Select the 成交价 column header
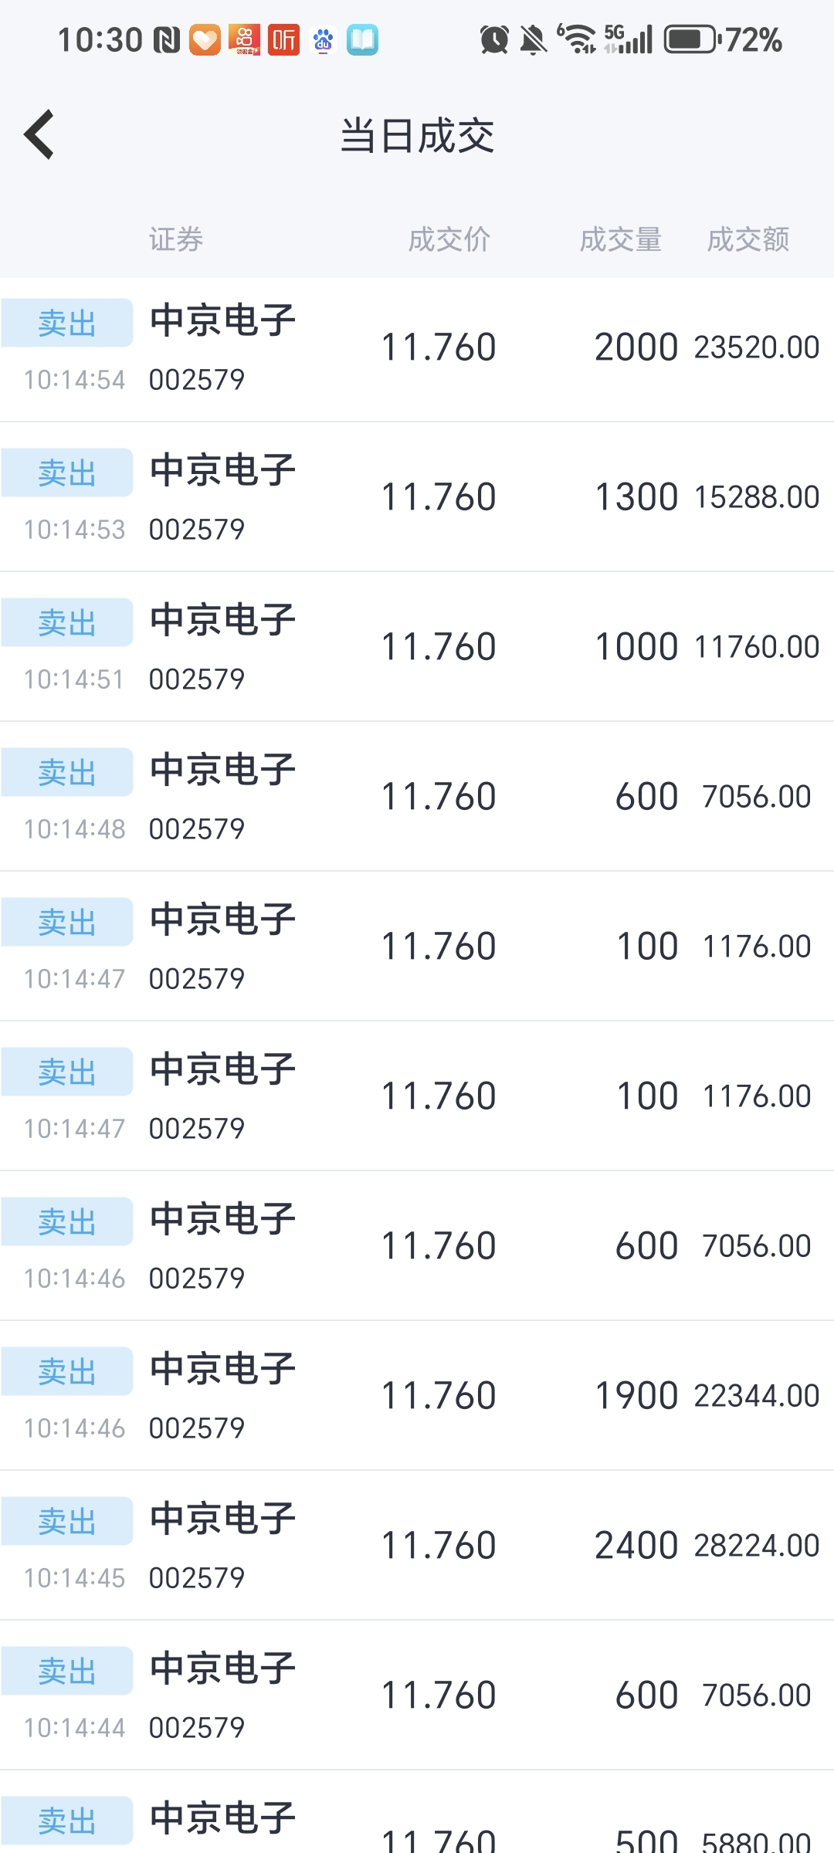The image size is (834, 1853). coord(449,239)
